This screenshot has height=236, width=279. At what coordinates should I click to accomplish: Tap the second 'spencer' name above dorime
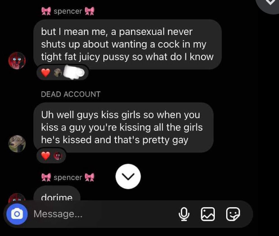coord(68,177)
